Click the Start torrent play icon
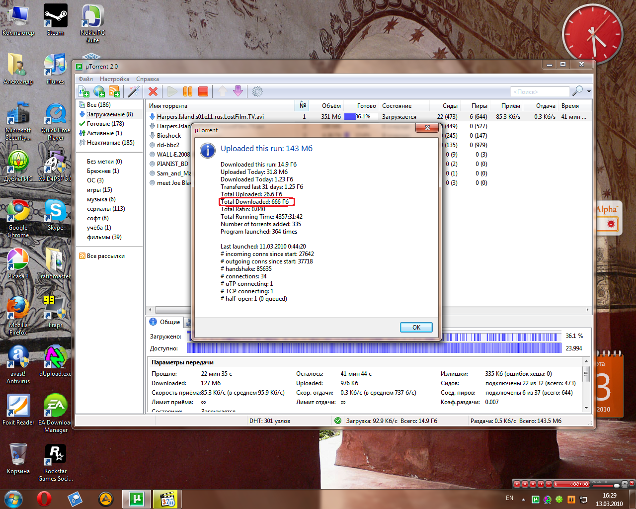The height and width of the screenshot is (509, 636). pos(172,91)
